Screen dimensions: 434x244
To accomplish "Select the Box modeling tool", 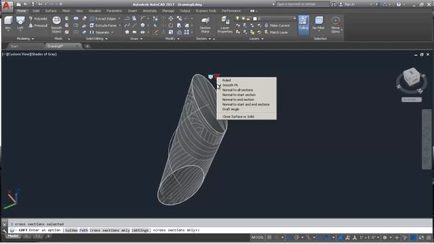I will [x=8, y=24].
